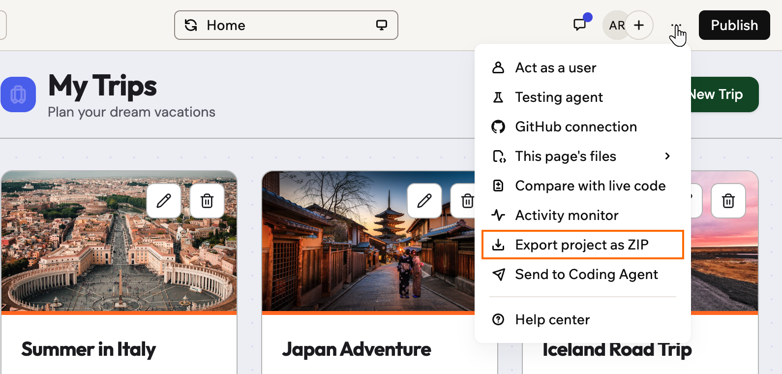
Task: Click the Iceland Road Trip title
Action: point(617,349)
